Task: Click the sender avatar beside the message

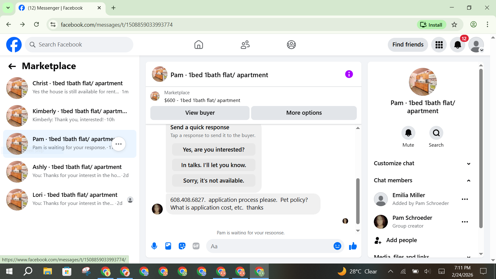Action: click(157, 209)
